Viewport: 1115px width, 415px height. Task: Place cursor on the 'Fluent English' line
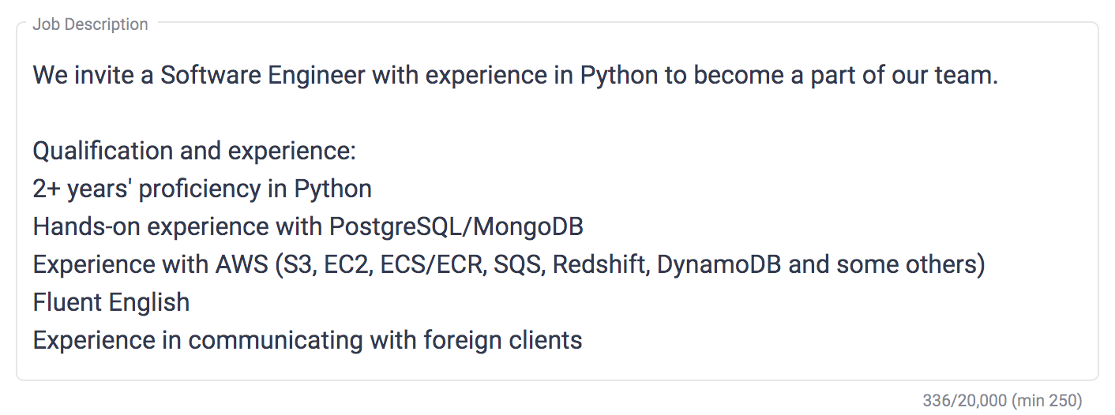click(x=111, y=303)
